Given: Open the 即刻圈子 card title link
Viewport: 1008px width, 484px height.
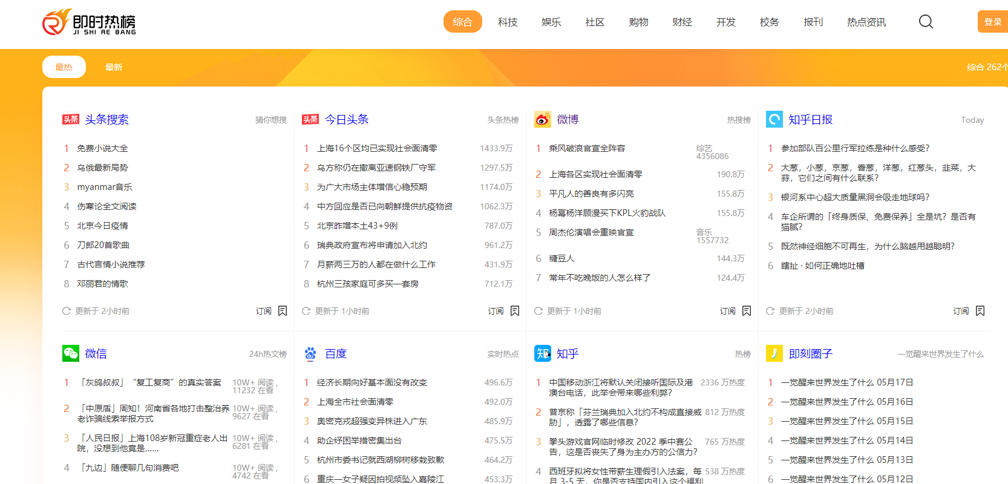Looking at the screenshot, I should (x=811, y=353).
